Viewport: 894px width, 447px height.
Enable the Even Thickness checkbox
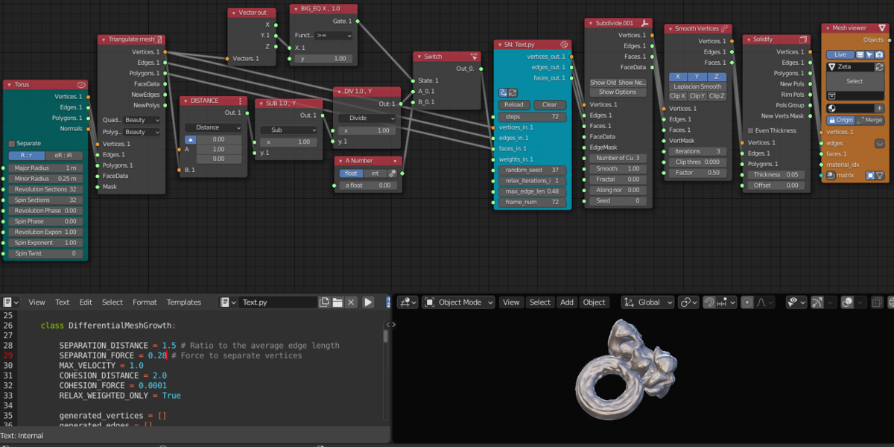[x=751, y=130]
